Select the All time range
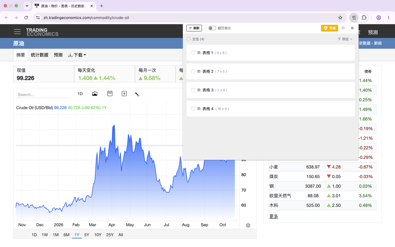This screenshot has width=395, height=247. [121, 235]
